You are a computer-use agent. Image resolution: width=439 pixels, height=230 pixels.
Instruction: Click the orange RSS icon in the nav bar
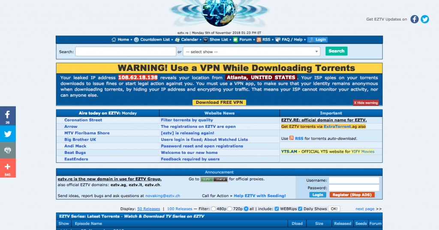(259, 40)
